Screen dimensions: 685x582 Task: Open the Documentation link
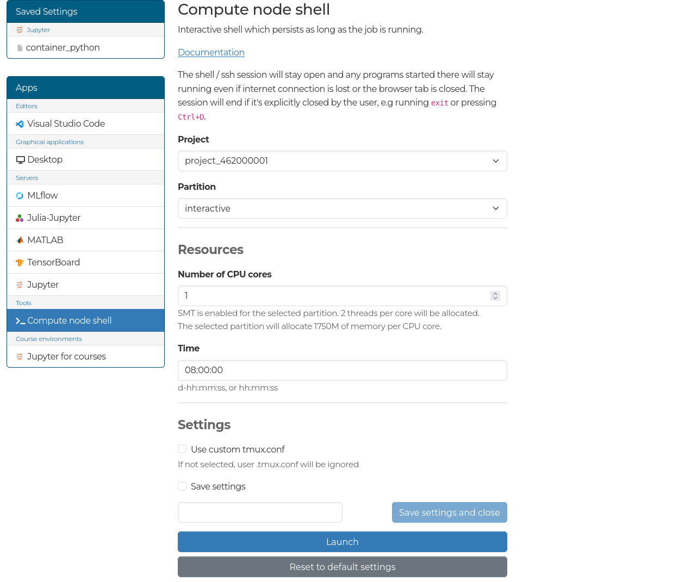point(211,52)
